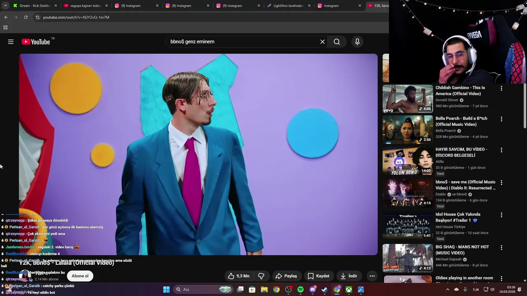Open options menu for bbno$ save me video
Image resolution: width=527 pixels, height=296 pixels.
point(501,183)
